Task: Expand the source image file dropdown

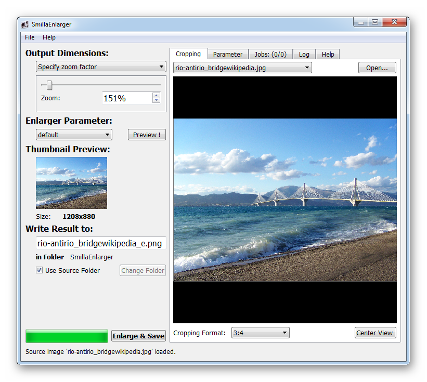Action: point(242,68)
